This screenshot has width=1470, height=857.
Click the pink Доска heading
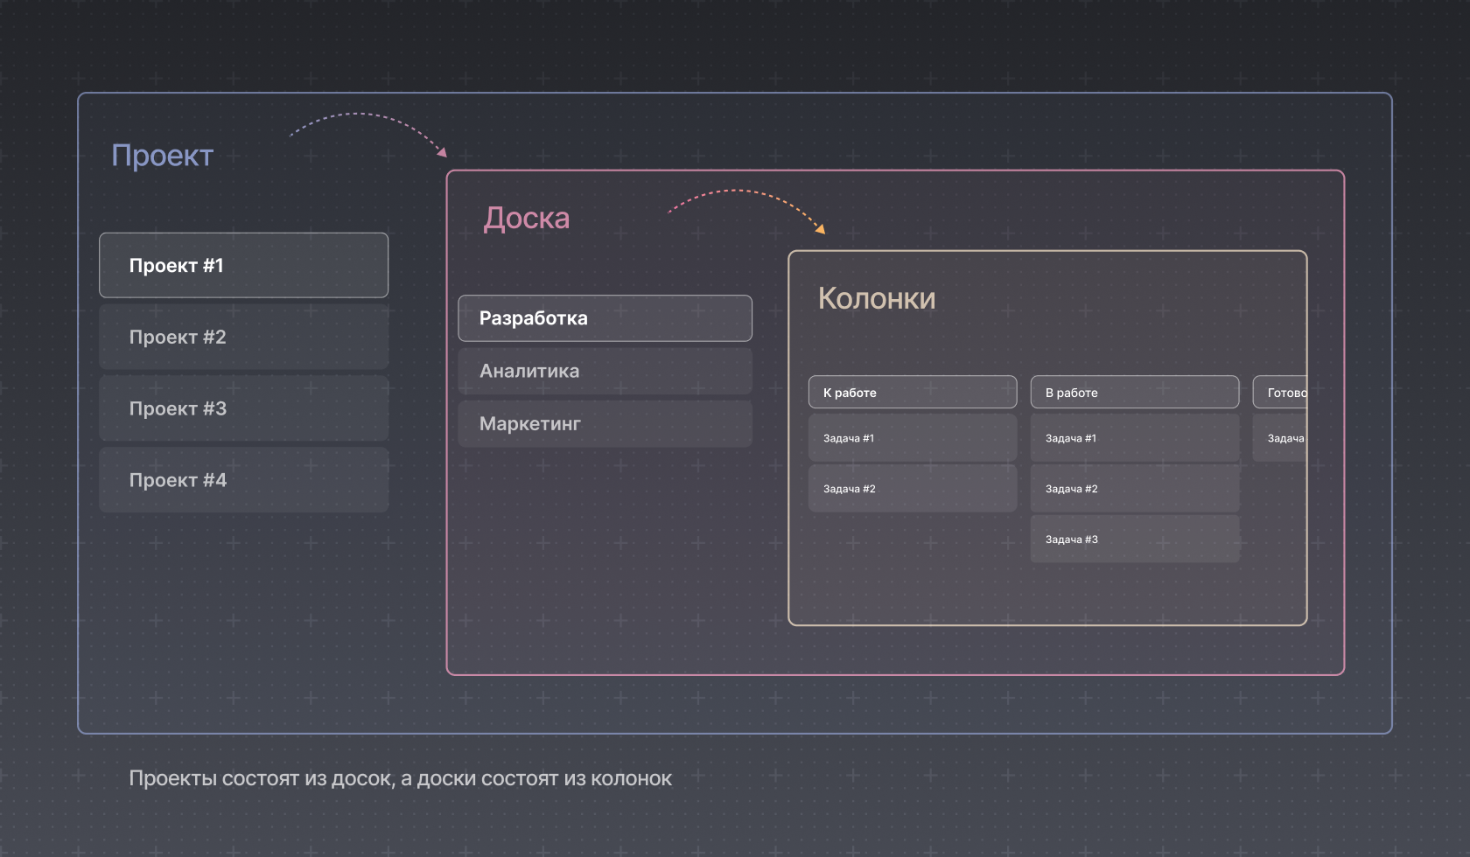[x=527, y=219]
